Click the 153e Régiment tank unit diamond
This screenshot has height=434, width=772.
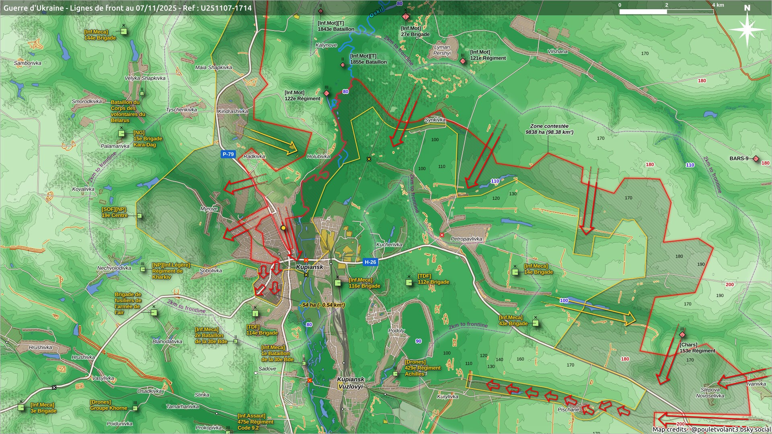pos(682,335)
